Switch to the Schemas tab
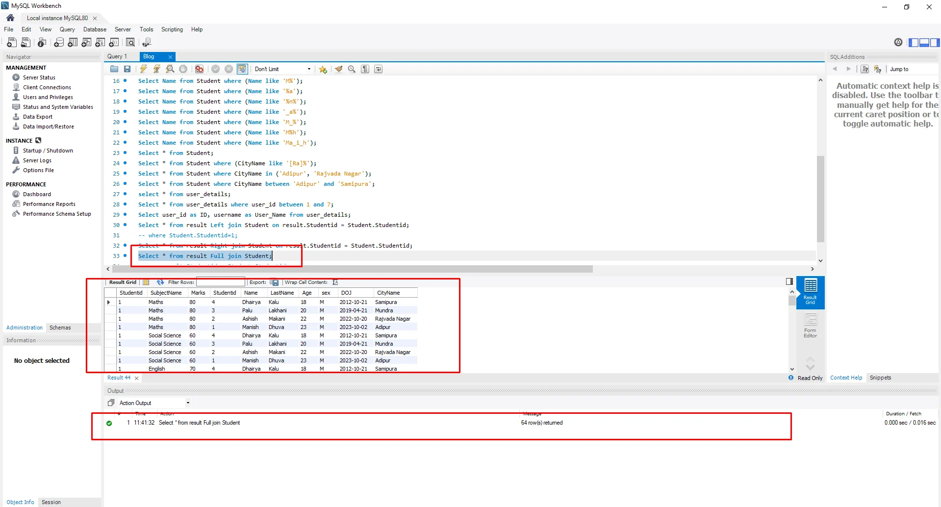Viewport: 941px width, 507px height. (60, 328)
